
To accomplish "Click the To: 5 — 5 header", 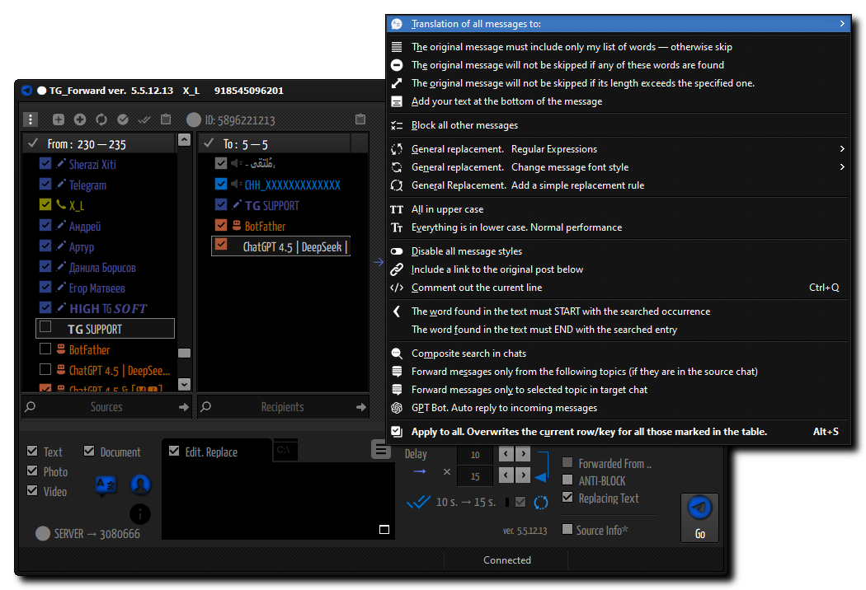I will pos(275,144).
